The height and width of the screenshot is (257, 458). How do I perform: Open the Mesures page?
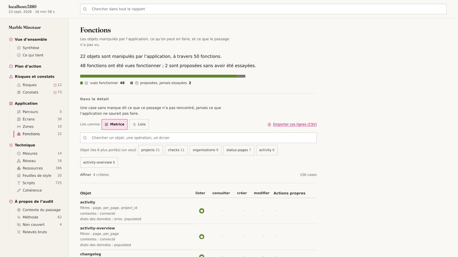tap(30, 154)
